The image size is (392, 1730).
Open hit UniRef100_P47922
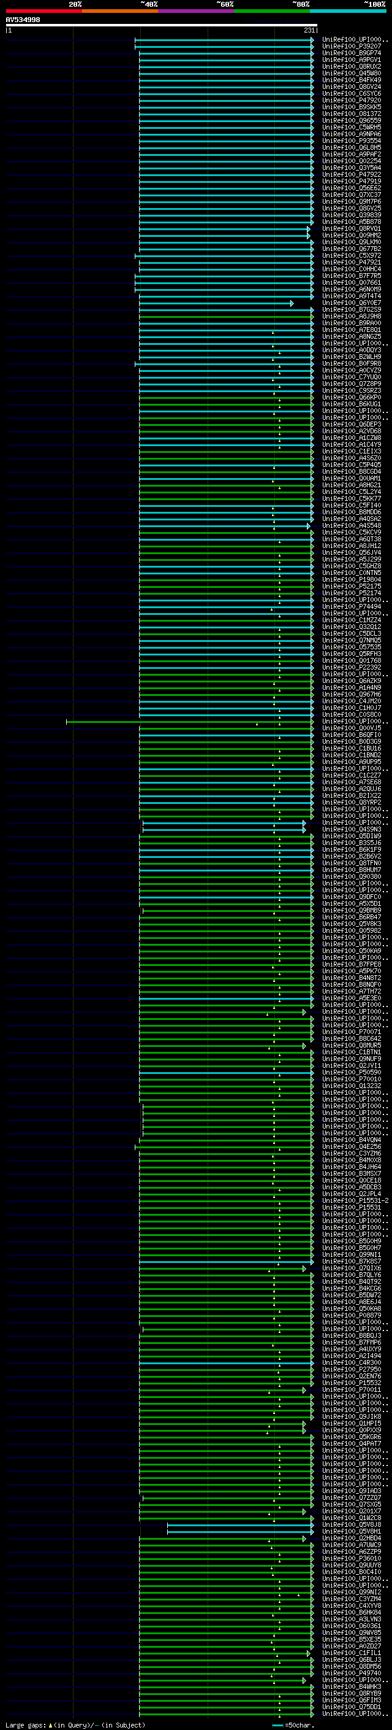coord(351,175)
